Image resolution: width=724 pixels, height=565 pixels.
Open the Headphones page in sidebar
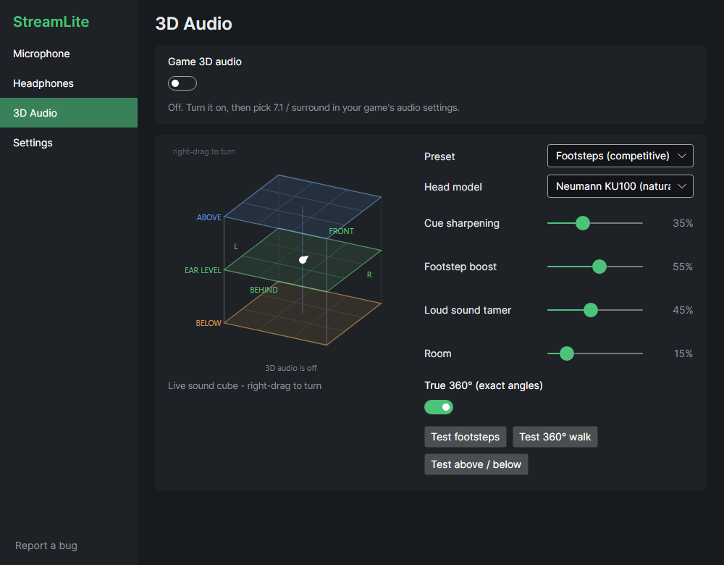(x=68, y=83)
